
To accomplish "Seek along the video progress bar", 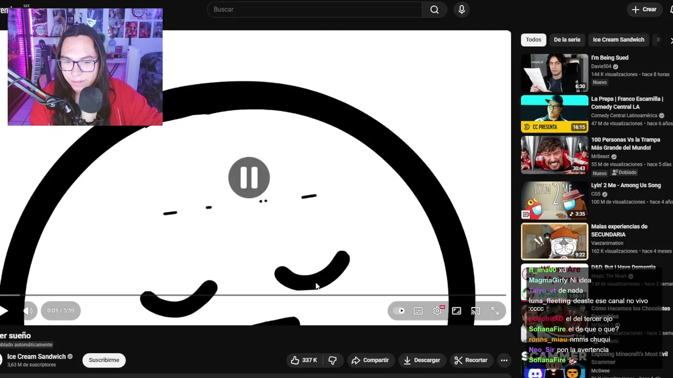I will pyautogui.click(x=253, y=295).
